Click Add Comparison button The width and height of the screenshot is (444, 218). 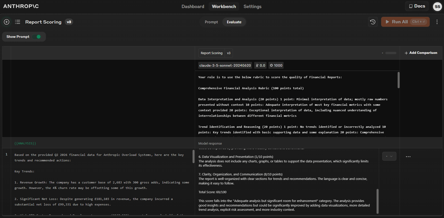[421, 53]
